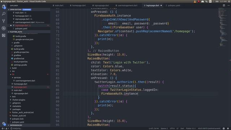Click the Flutter version status item
Screen dimensions: 231x130
[191, 129]
